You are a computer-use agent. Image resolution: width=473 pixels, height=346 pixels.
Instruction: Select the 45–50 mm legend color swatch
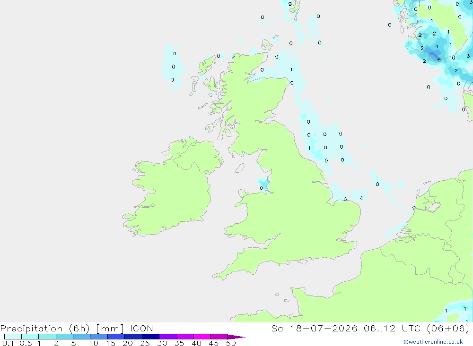(x=219, y=337)
